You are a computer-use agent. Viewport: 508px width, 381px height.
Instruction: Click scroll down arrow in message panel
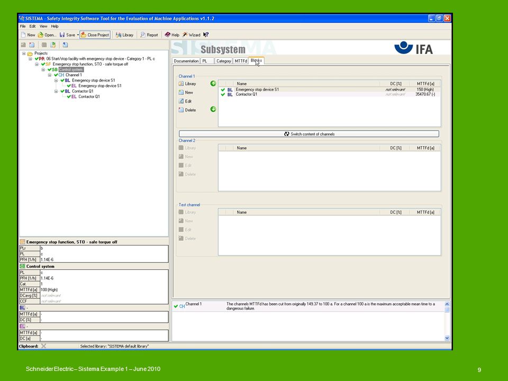447,338
